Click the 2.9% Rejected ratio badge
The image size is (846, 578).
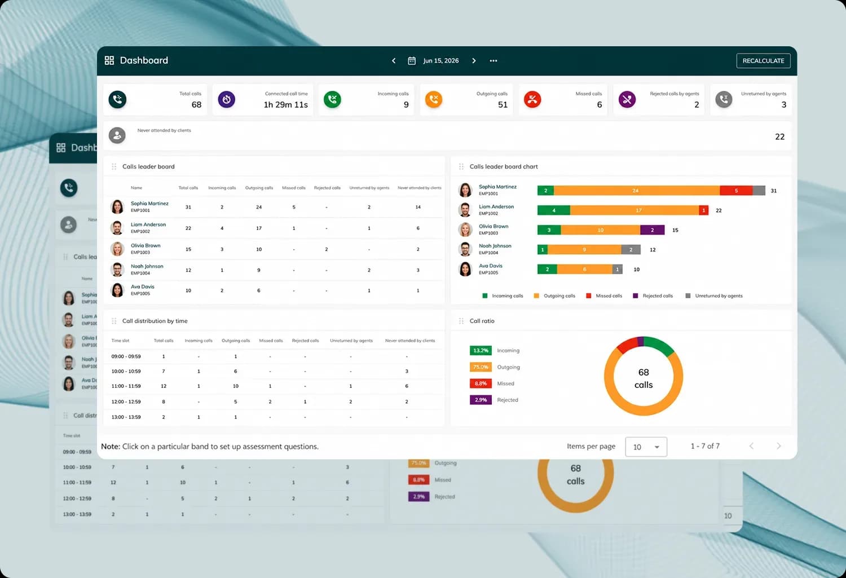click(481, 400)
